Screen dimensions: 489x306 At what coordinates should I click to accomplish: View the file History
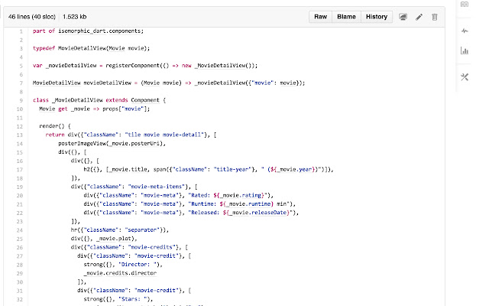[x=377, y=17]
